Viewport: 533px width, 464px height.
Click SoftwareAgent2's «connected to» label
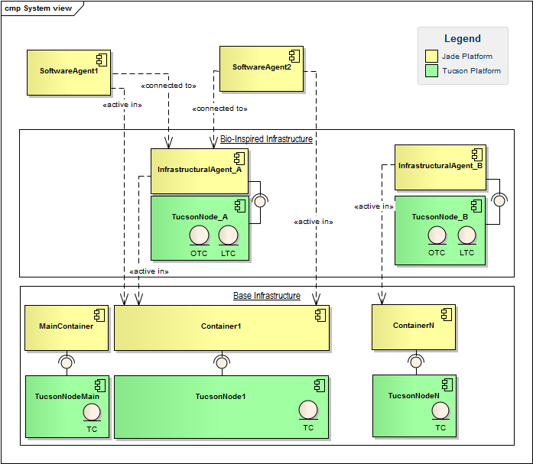(220, 109)
